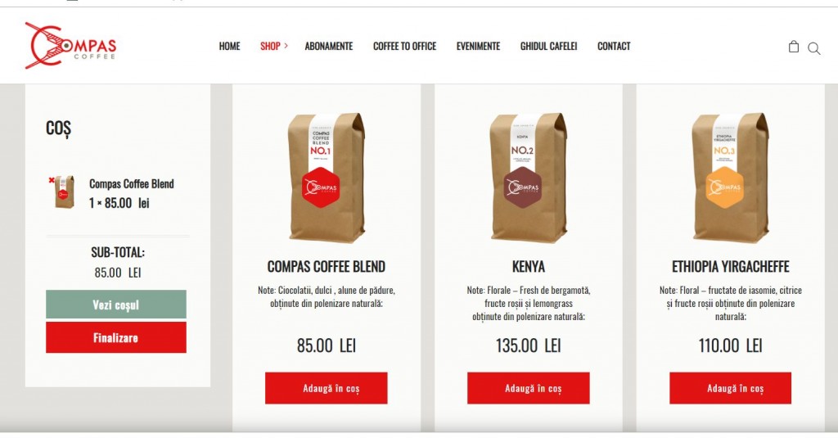Open COFFEE TO OFFICE page
The height and width of the screenshot is (438, 838).
(x=404, y=46)
